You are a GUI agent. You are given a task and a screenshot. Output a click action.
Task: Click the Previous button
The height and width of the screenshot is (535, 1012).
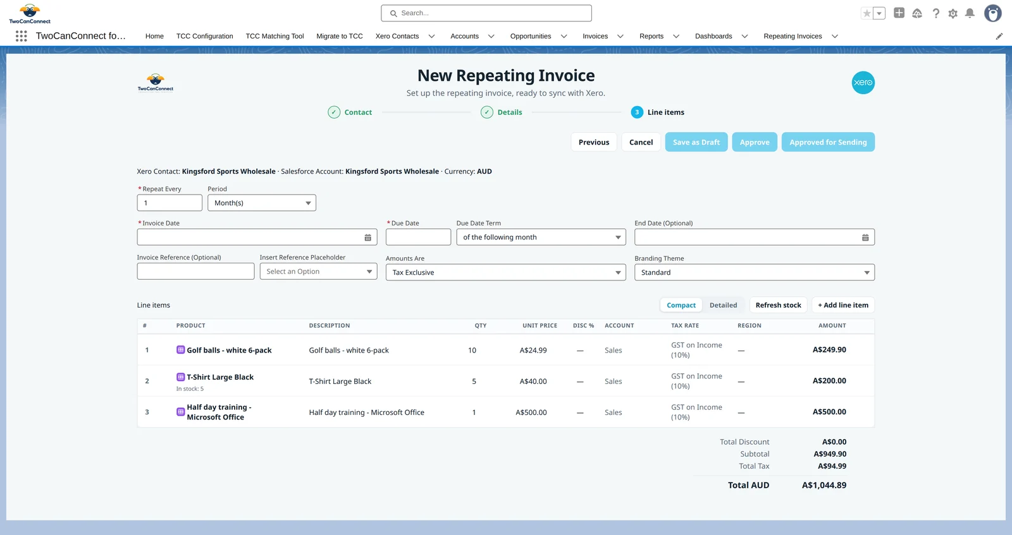(x=594, y=142)
